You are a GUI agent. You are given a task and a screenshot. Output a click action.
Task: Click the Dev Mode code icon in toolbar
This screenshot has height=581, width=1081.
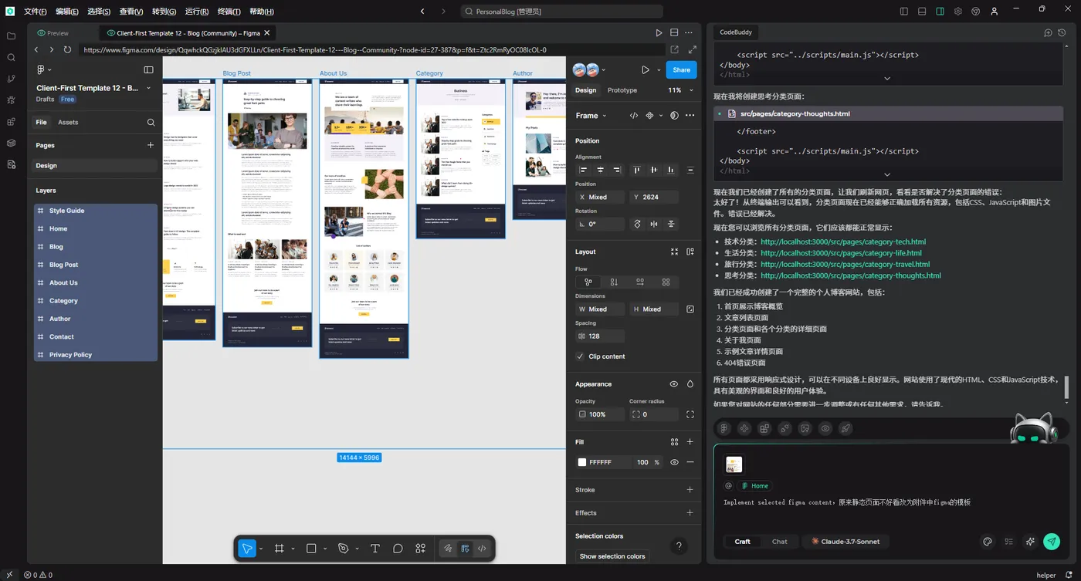pos(482,549)
